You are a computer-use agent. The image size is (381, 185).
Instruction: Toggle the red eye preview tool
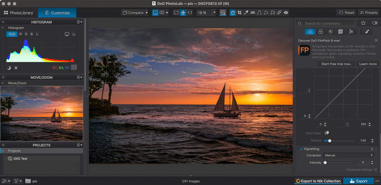pyautogui.click(x=286, y=13)
